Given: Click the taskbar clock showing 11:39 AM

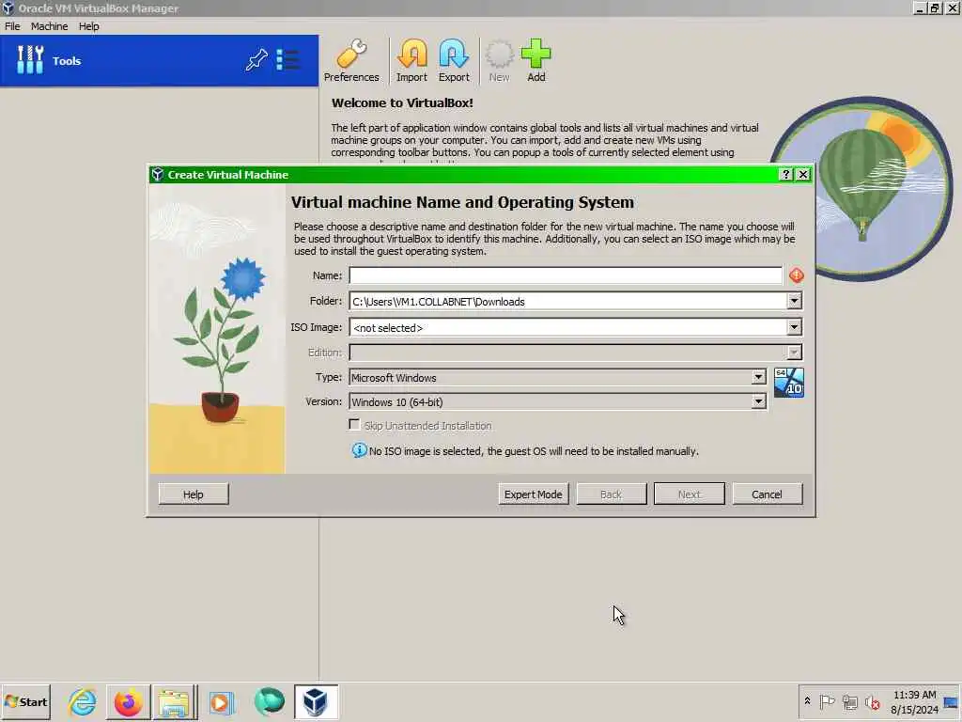Looking at the screenshot, I should 915,695.
